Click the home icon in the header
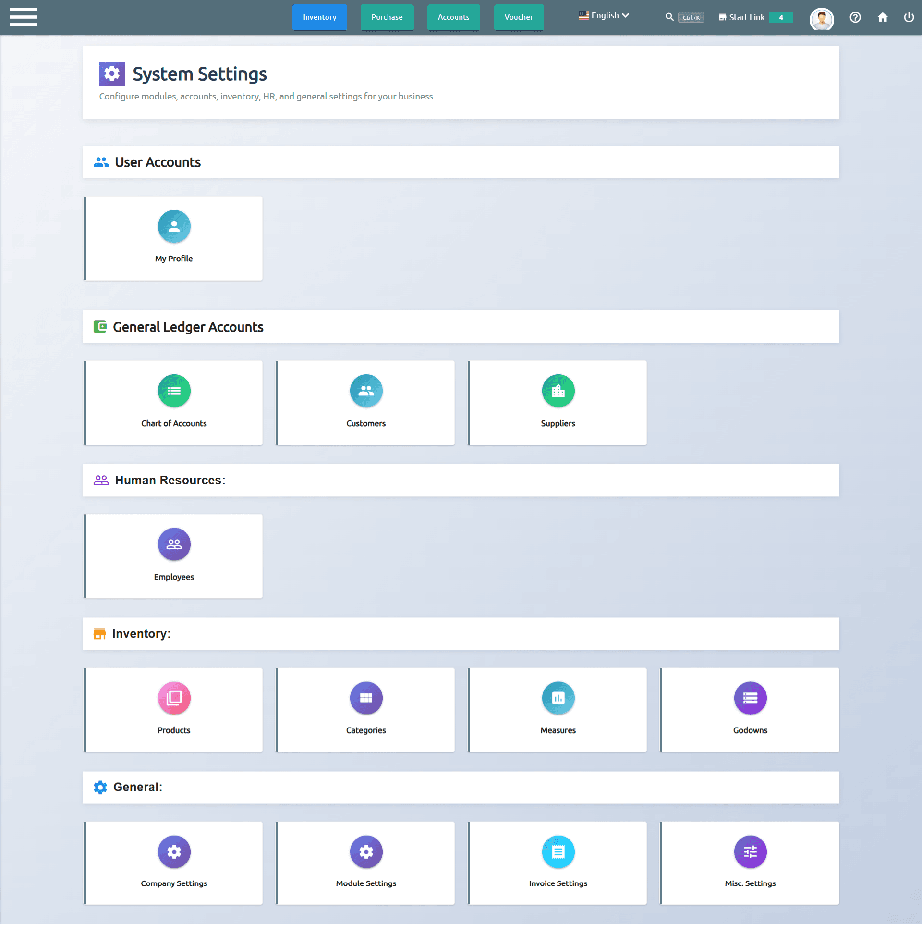 [x=883, y=17]
